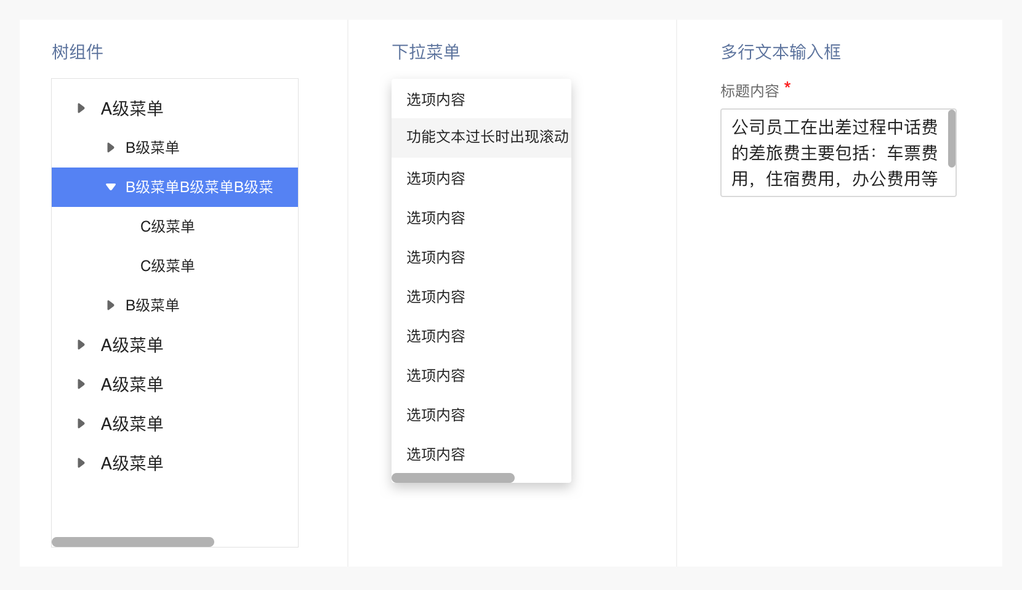Viewport: 1022px width, 590px height.
Task: Click the highlighted B级菜单B级菜单B级菜 label
Action: pyautogui.click(x=199, y=187)
